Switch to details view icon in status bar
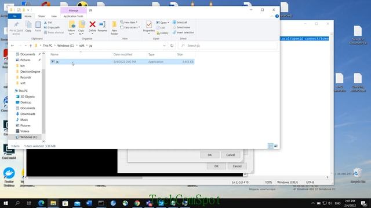The image size is (371, 208). tap(271, 146)
